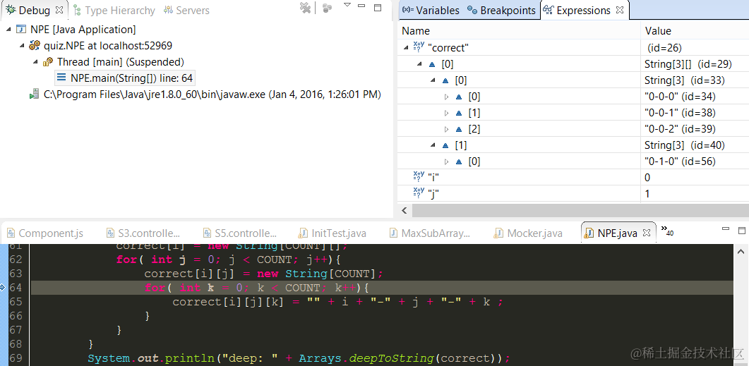Open the Mocker.java editor tab
The height and width of the screenshot is (366, 749).
coord(528,233)
